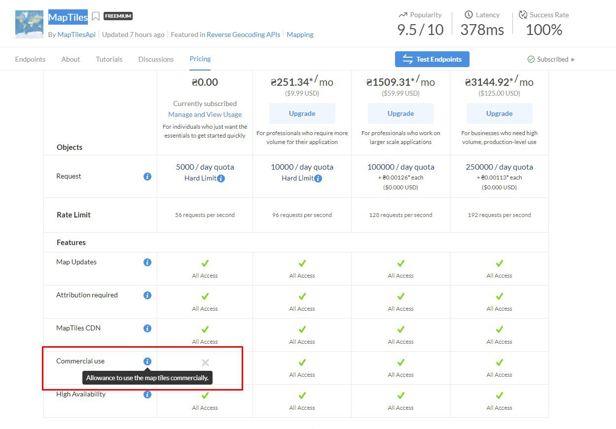This screenshot has width=616, height=429.
Task: Open Reverse Geocoding APIs link
Action: 244,35
